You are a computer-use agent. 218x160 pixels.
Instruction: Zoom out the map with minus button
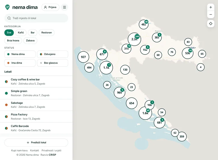click(211, 14)
